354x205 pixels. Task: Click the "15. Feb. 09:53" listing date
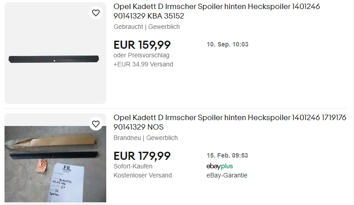pyautogui.click(x=227, y=156)
